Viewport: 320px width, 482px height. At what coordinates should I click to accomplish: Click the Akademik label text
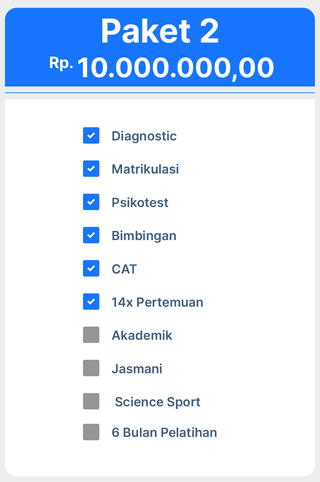pos(142,335)
